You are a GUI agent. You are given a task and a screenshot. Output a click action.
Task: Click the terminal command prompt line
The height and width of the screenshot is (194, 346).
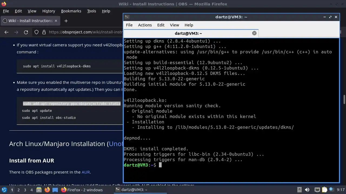click(142, 165)
